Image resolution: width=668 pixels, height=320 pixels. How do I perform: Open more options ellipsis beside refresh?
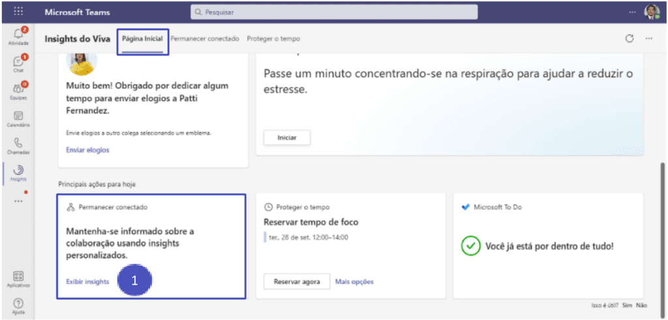coord(649,38)
